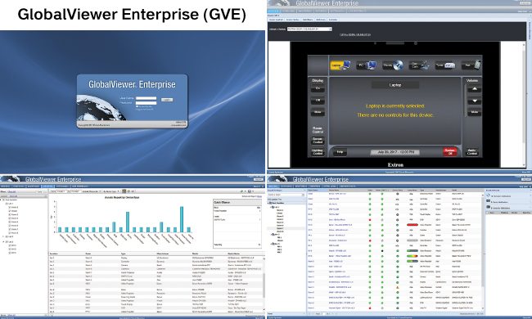Collapse the Lab 3 node in report tree

4,242
